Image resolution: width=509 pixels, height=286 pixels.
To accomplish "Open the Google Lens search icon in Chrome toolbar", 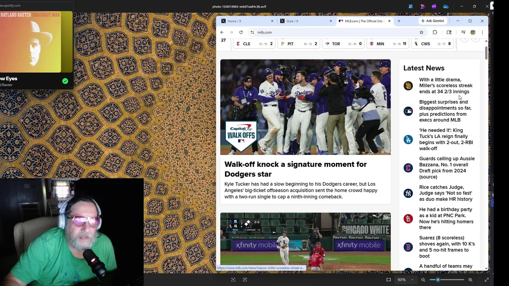I will [449, 32].
